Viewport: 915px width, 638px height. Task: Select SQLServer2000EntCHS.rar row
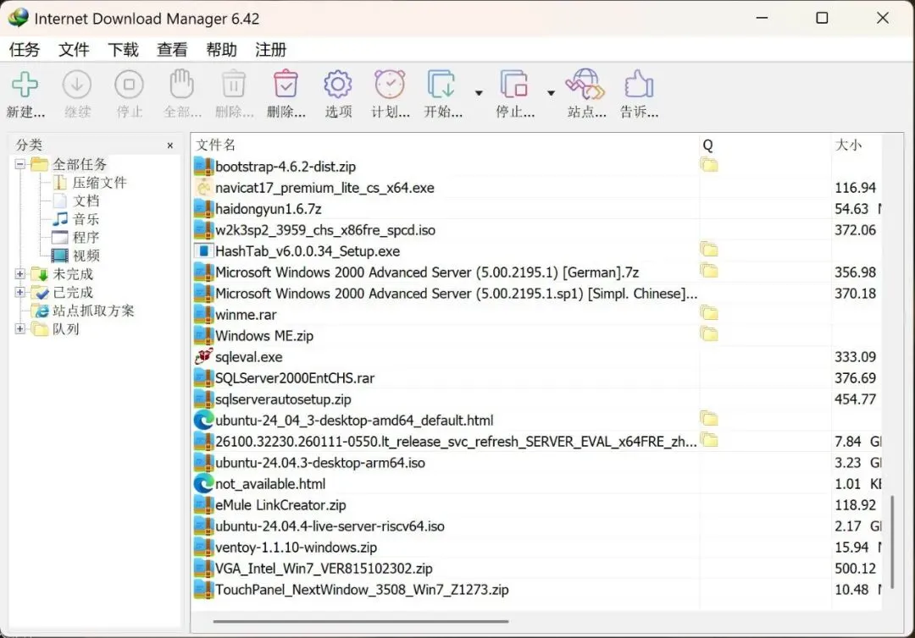tap(537, 378)
